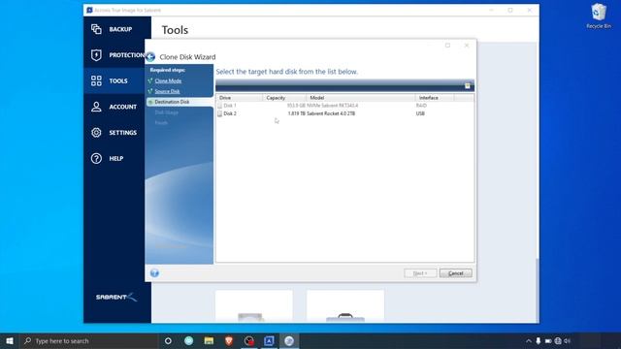Maximize the Clone Disk Wizard window
This screenshot has width=621, height=349.
click(x=447, y=46)
